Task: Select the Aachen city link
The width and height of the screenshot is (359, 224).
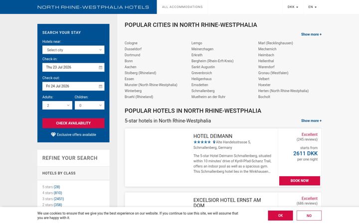Action: (130, 67)
